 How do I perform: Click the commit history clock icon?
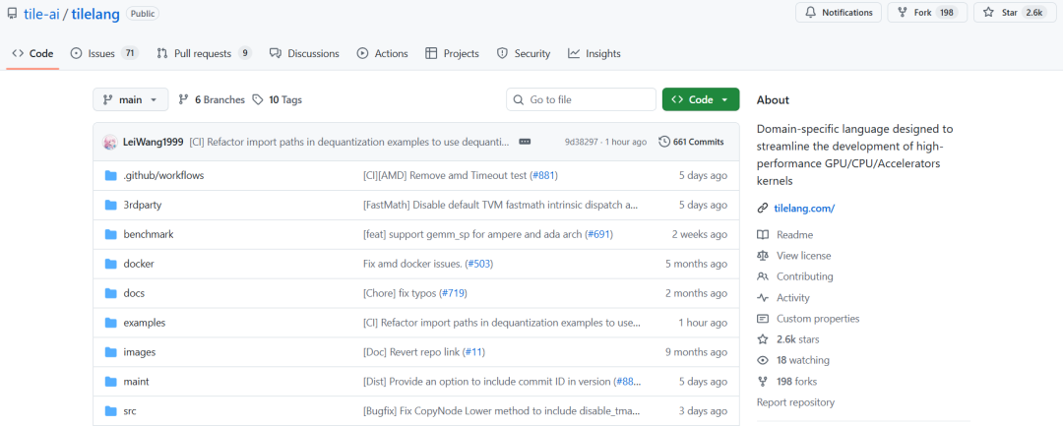pos(664,142)
